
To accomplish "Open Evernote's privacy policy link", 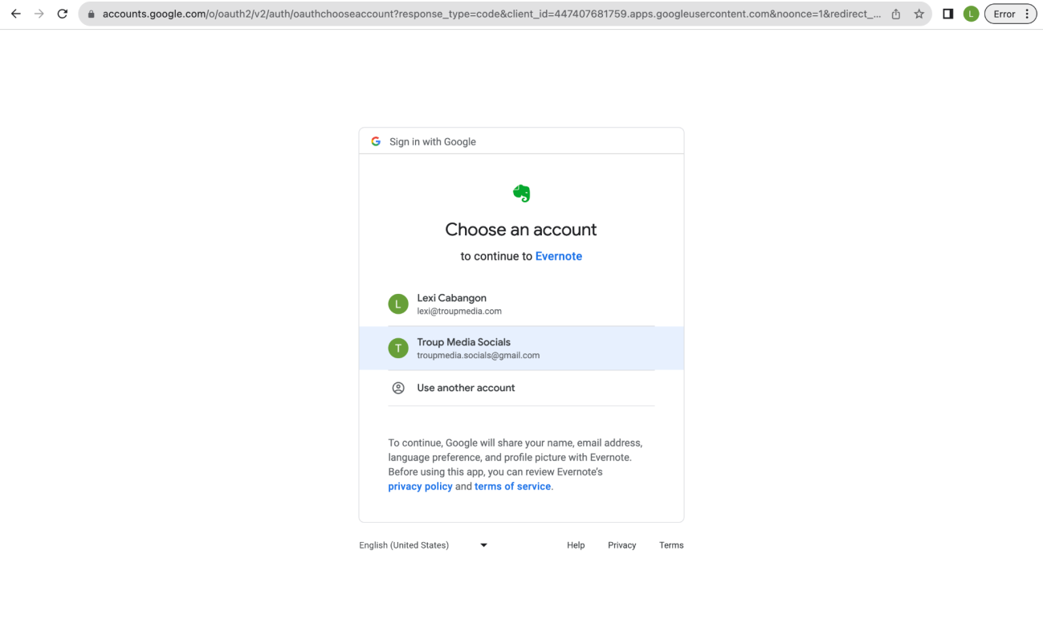I will 420,487.
